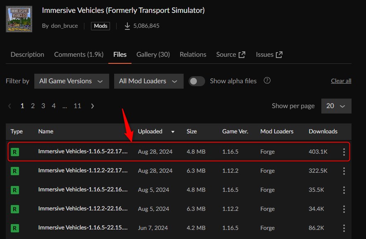Switch to the Description tab
366x239 pixels.
[x=27, y=55]
